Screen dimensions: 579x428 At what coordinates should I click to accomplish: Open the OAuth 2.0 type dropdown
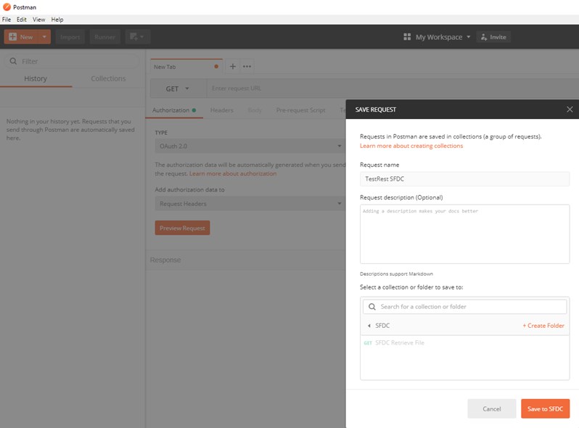click(x=250, y=147)
